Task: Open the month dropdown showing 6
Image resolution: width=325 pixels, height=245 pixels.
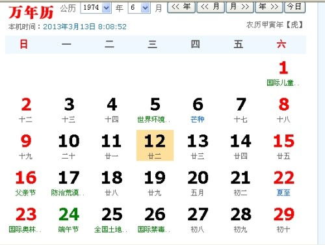Action: coord(139,8)
